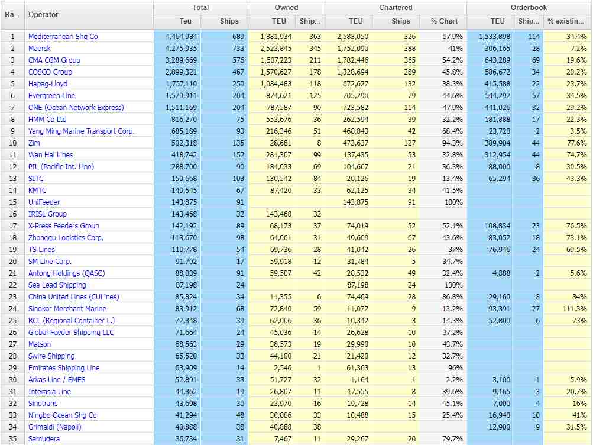Click orderbook TEU value 1,533,898
The height and width of the screenshot is (445, 593).
click(x=494, y=36)
